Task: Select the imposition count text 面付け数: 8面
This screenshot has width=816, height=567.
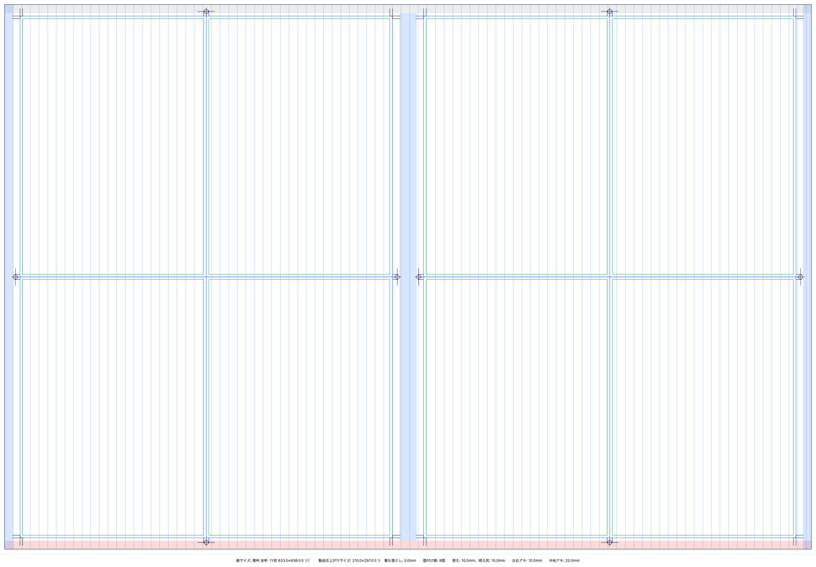Action: 434,560
